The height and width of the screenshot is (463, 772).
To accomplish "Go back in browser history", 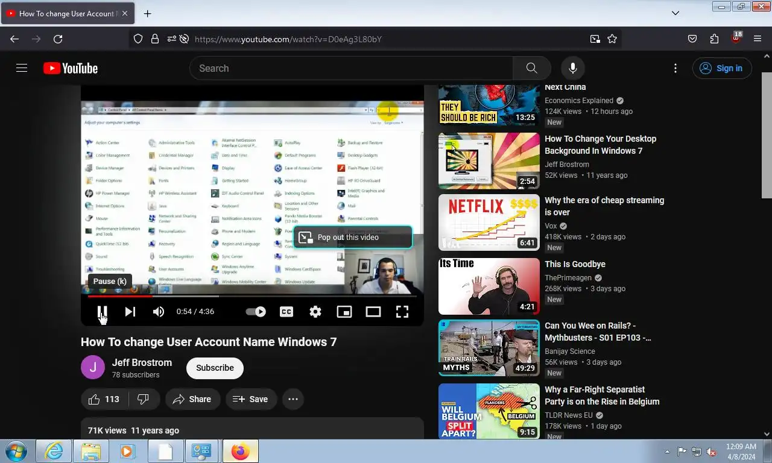I will pyautogui.click(x=14, y=39).
